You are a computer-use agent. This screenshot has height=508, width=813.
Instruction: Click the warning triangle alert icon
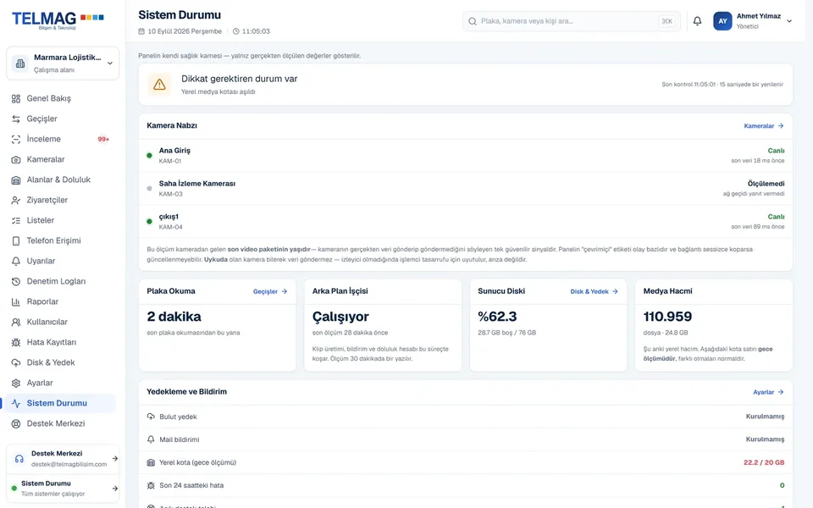[159, 84]
